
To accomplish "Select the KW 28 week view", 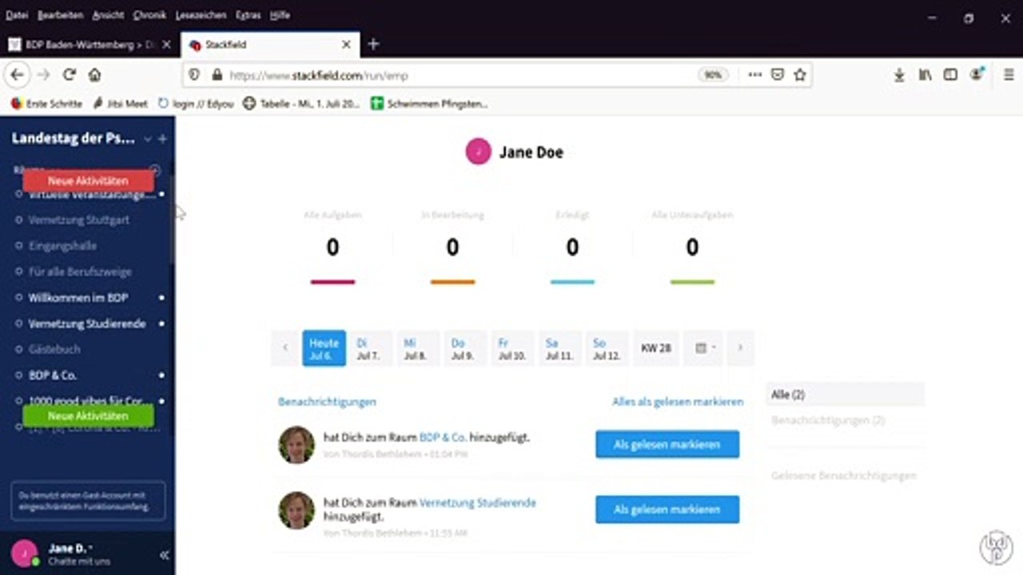I will [655, 348].
